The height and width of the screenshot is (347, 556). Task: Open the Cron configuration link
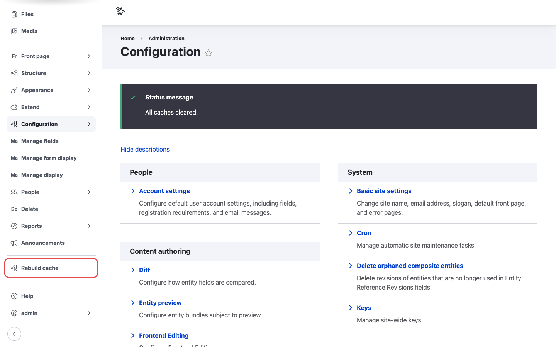[364, 233]
